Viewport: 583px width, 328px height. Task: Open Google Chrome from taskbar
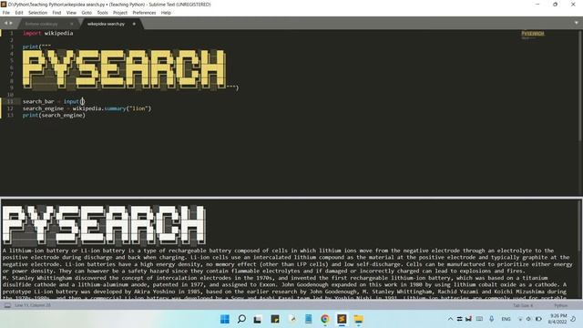click(x=324, y=319)
